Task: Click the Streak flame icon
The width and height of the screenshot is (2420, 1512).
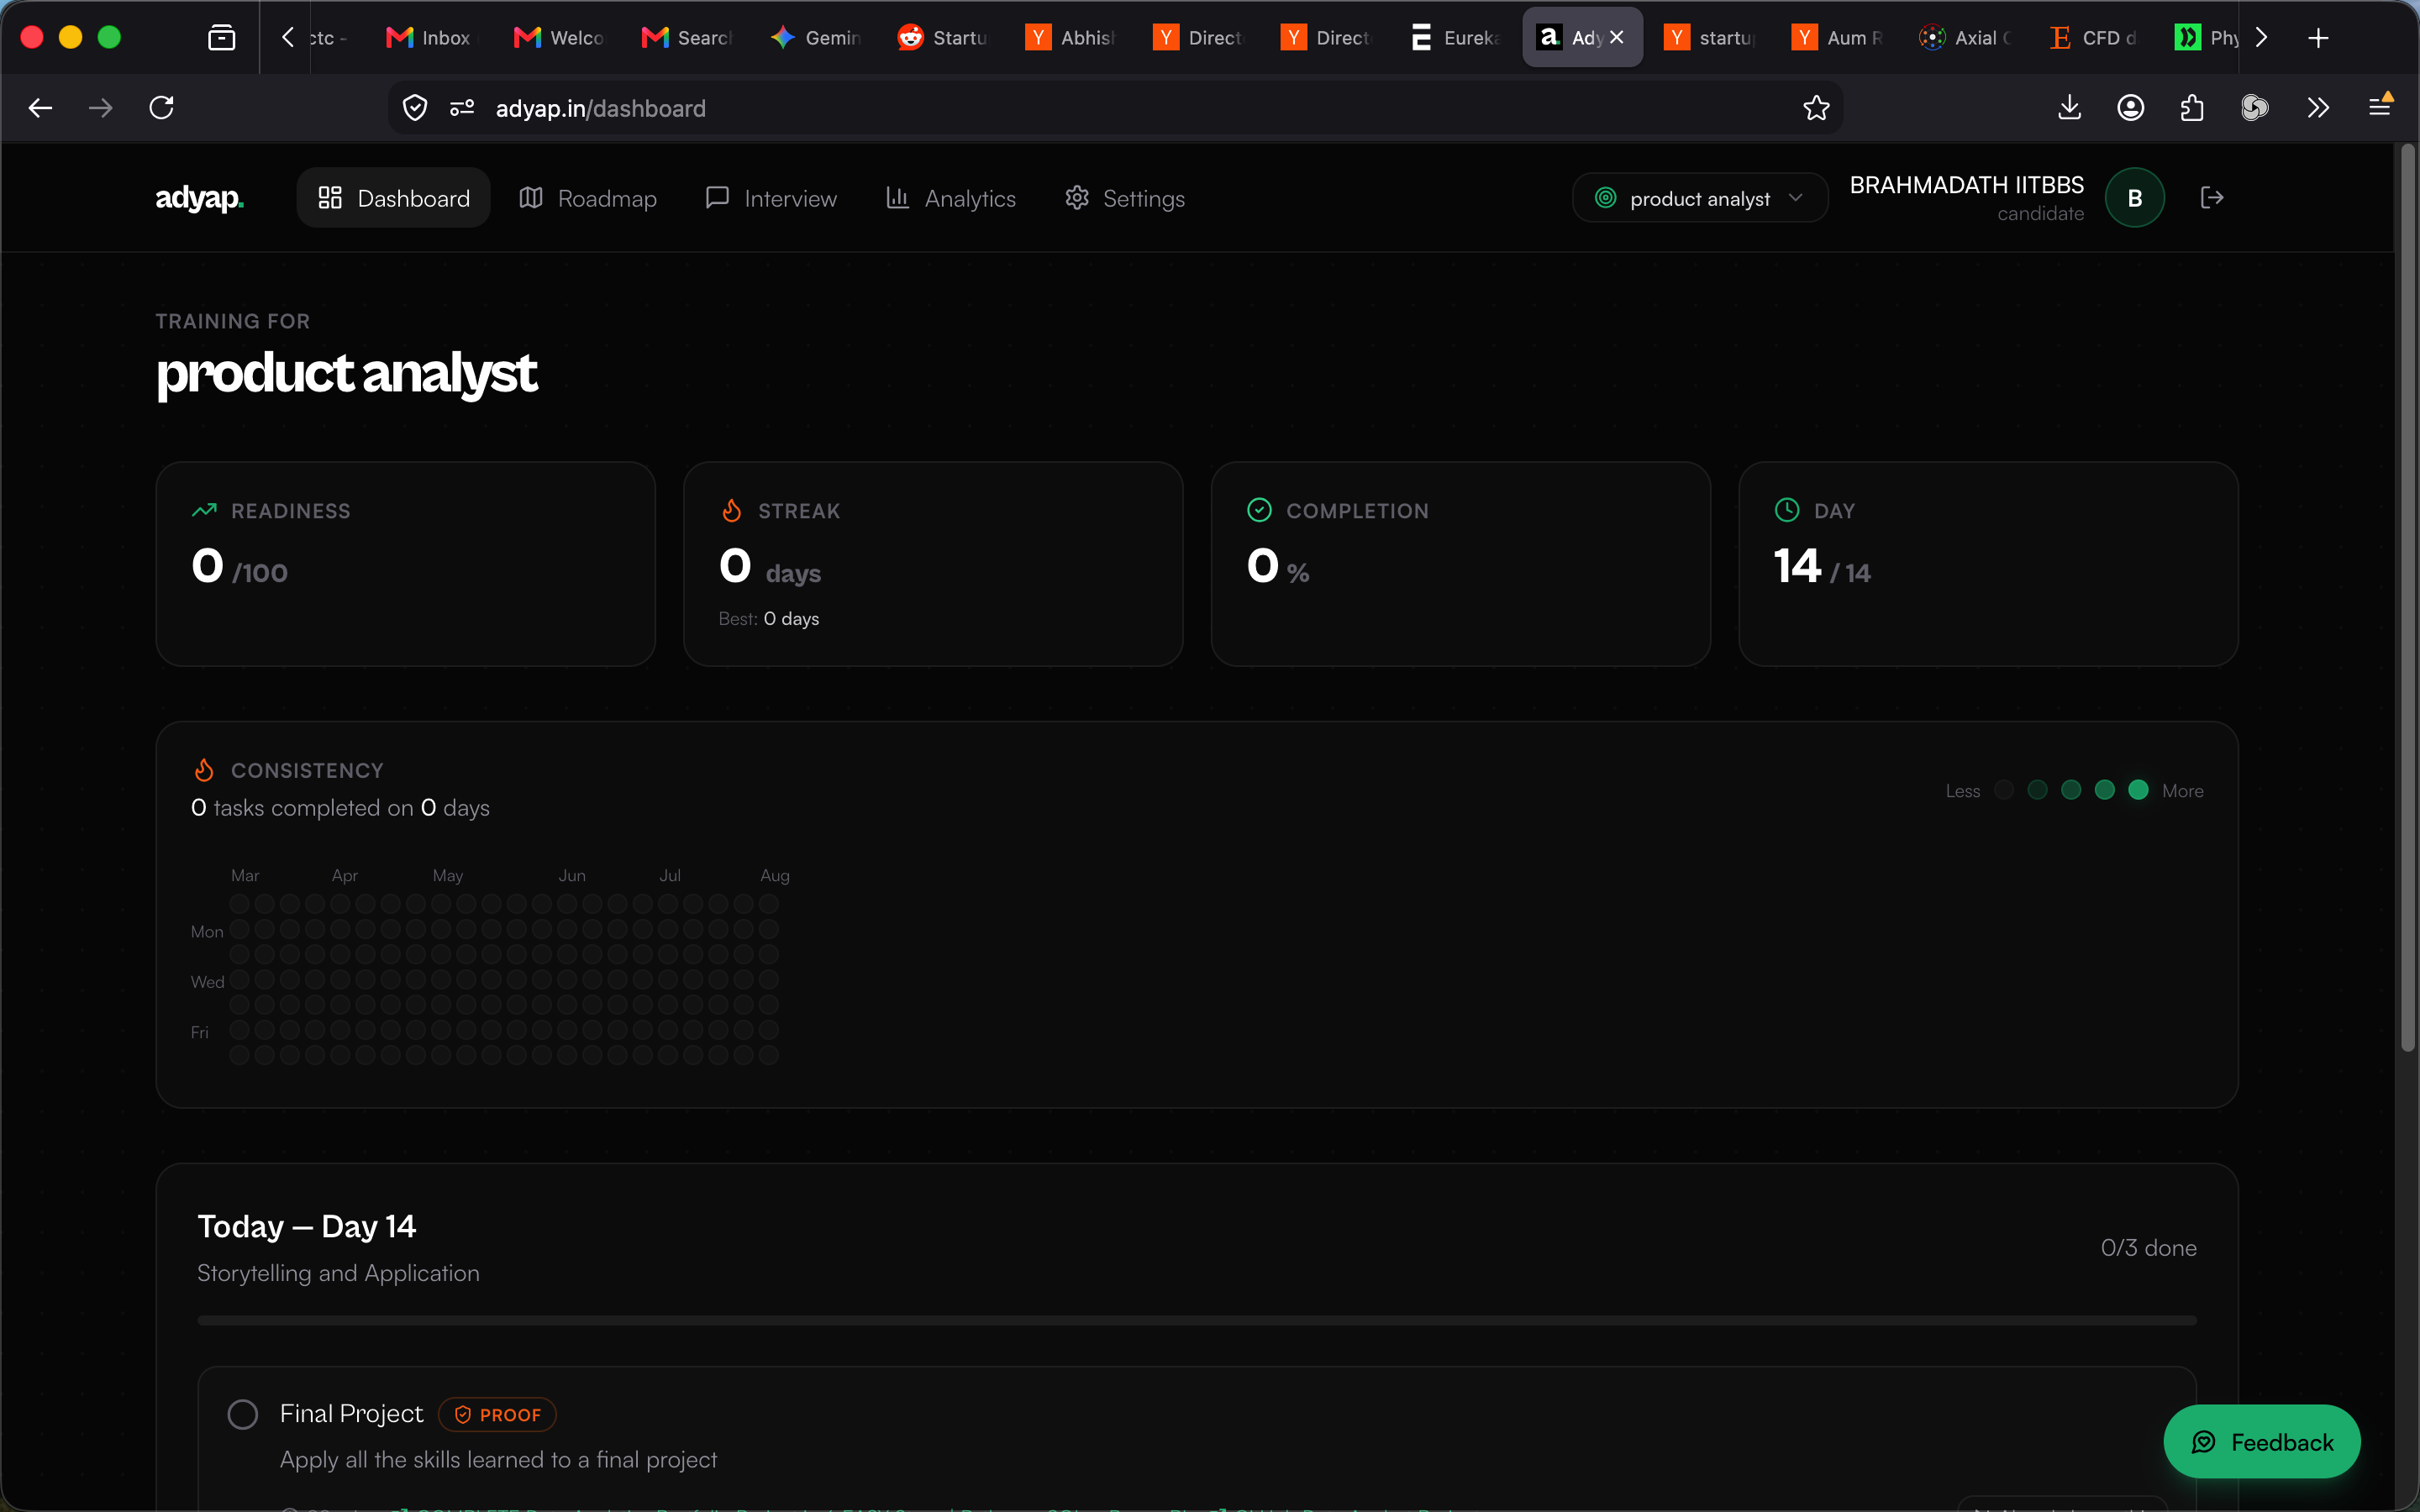Action: tap(732, 510)
